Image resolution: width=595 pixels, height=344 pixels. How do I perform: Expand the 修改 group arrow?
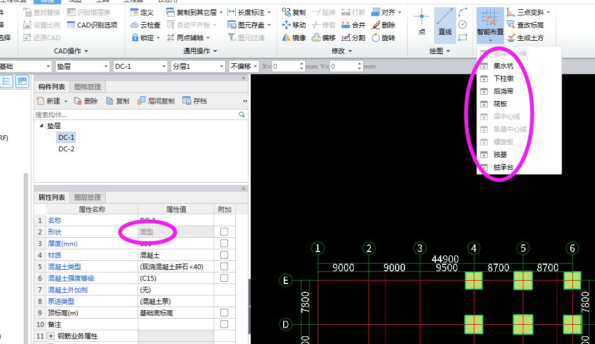[x=350, y=51]
